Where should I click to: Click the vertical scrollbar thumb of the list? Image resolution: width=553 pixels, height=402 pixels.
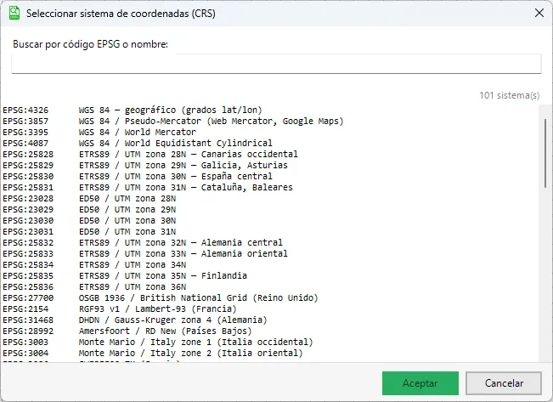pyautogui.click(x=545, y=153)
